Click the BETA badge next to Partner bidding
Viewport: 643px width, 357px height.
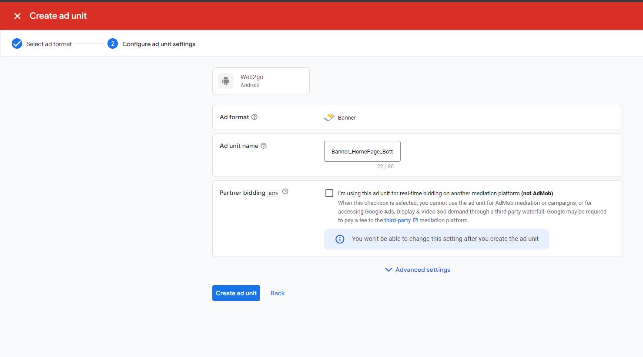pos(273,194)
